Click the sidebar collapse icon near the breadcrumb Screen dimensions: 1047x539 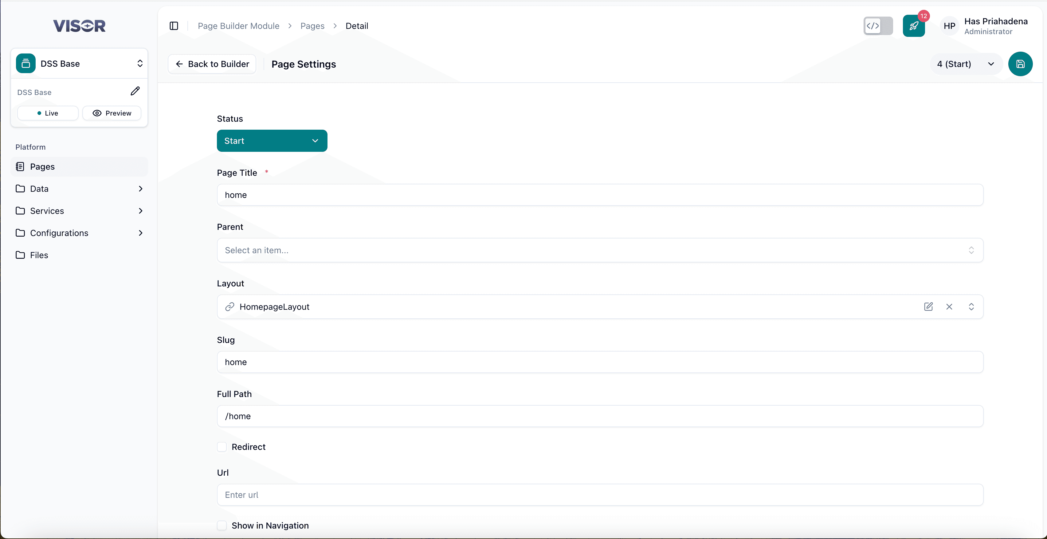coord(174,26)
